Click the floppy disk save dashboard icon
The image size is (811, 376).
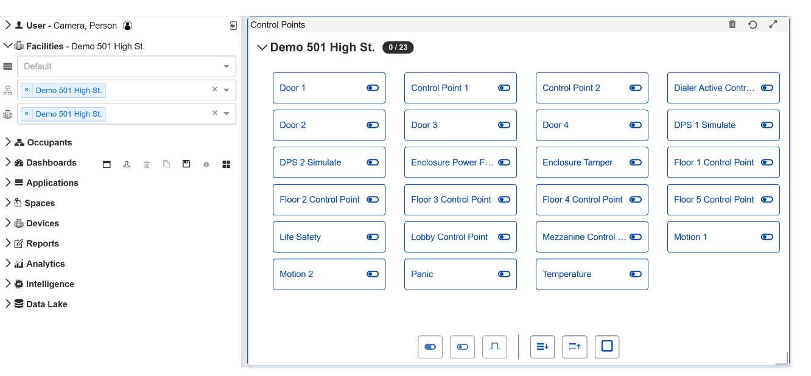(x=186, y=164)
